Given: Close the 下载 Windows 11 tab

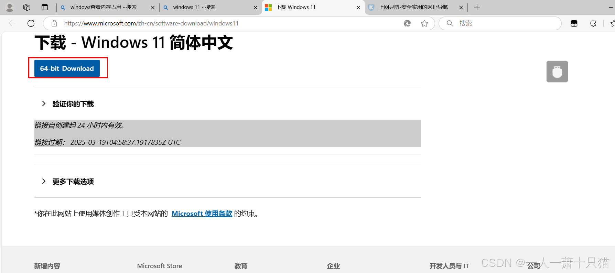Looking at the screenshot, I should (x=358, y=7).
